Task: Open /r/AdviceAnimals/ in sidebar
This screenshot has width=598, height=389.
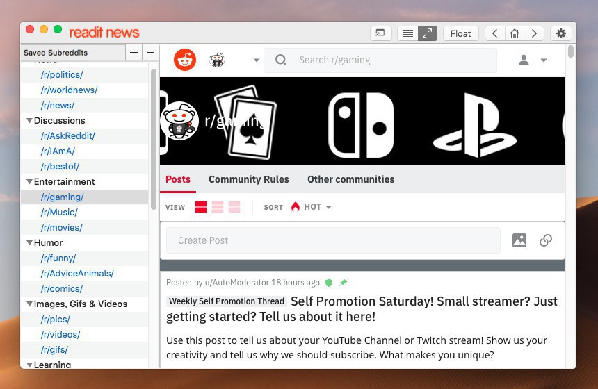Action: (77, 273)
